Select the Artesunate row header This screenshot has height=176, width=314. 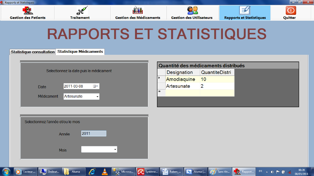tap(161, 86)
